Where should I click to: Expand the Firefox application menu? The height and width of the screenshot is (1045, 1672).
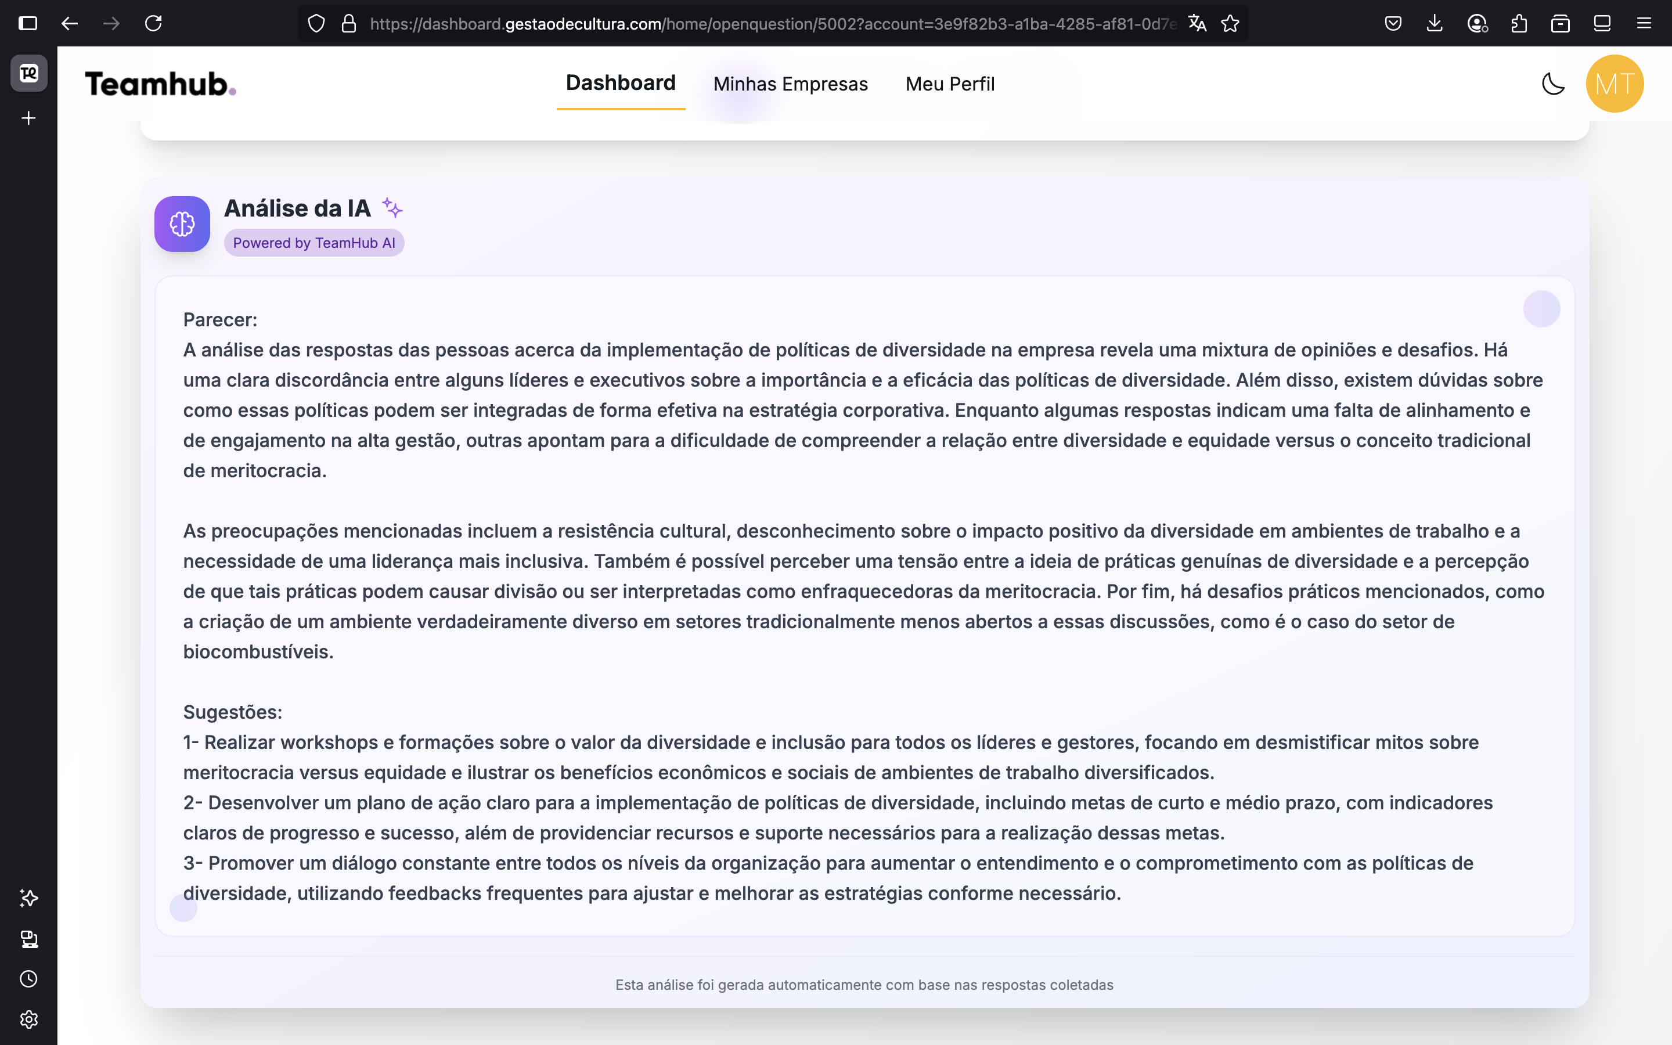click(x=1644, y=23)
